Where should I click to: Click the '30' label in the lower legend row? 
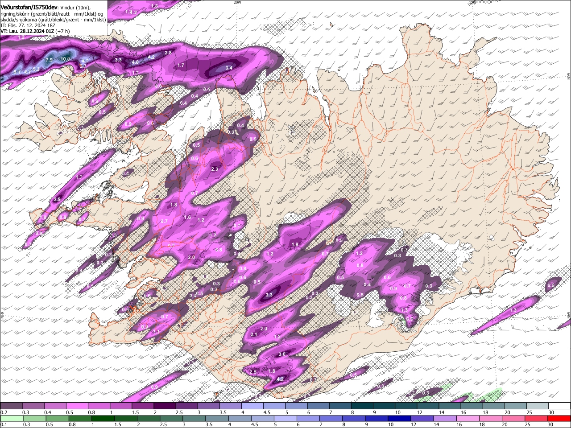click(x=551, y=424)
